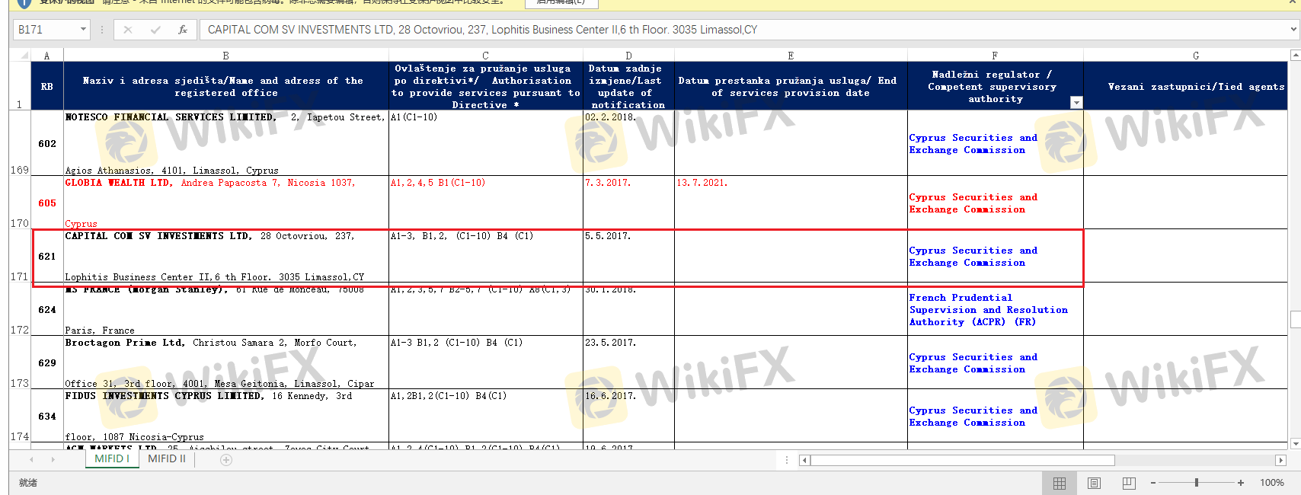
Task: Click zoom out minus icon
Action: click(x=1153, y=483)
